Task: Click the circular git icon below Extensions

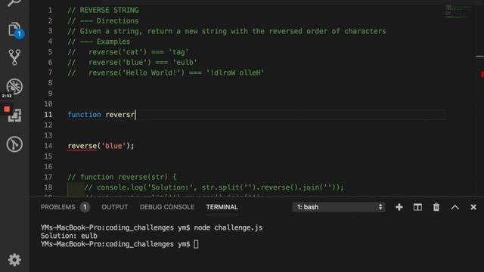Action: tap(14, 144)
